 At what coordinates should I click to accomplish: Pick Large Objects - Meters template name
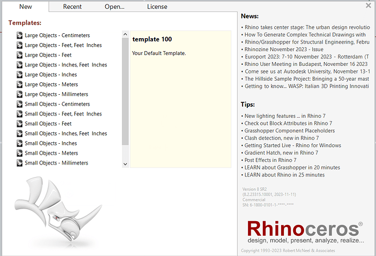(51, 84)
